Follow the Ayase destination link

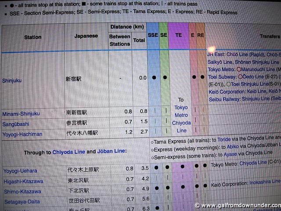point(230,154)
